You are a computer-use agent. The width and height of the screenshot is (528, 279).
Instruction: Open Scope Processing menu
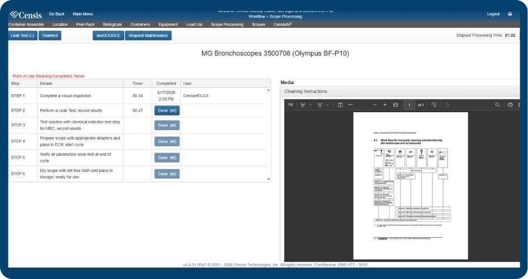pyautogui.click(x=227, y=25)
